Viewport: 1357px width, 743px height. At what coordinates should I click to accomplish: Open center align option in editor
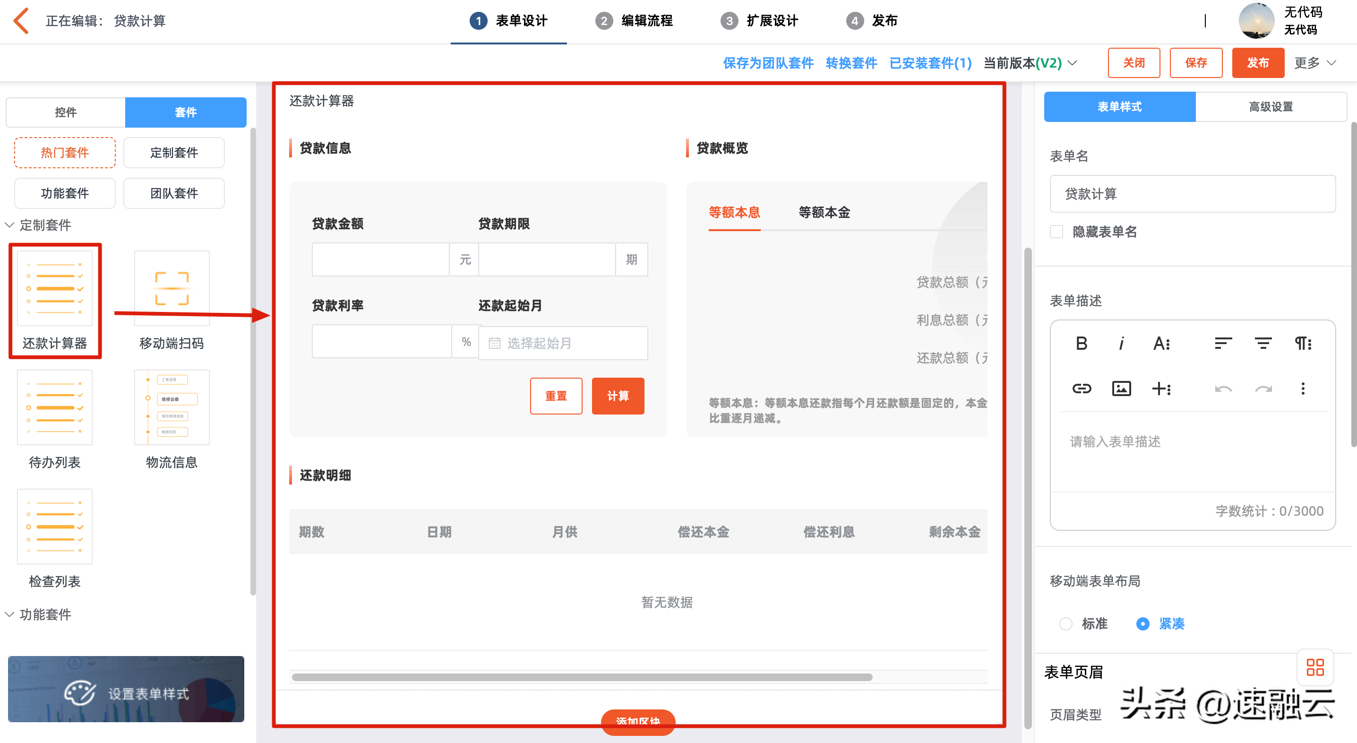[x=1263, y=344]
